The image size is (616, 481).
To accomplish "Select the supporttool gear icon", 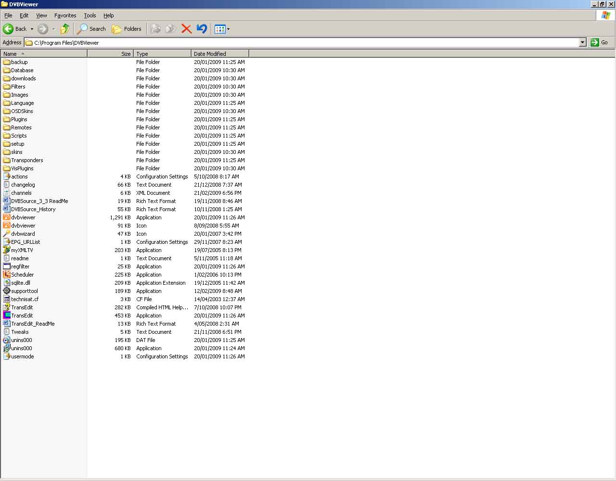I will 7,291.
